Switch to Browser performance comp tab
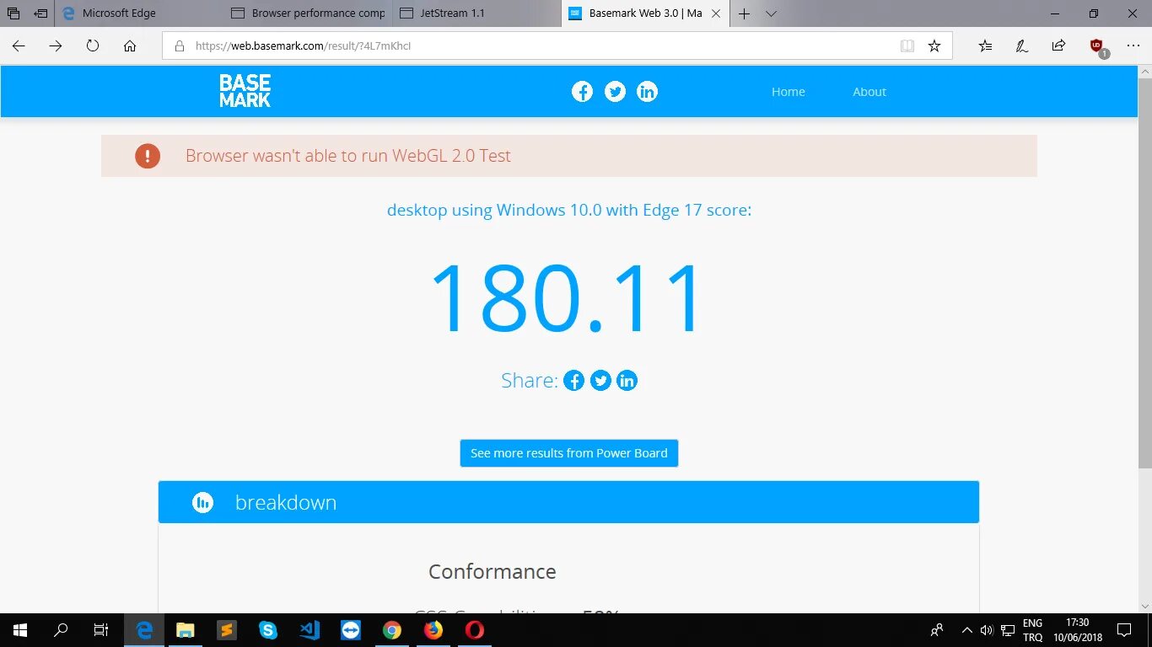 [308, 13]
